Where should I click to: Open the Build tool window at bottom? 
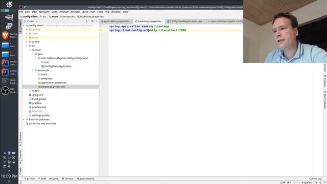(x=42, y=179)
